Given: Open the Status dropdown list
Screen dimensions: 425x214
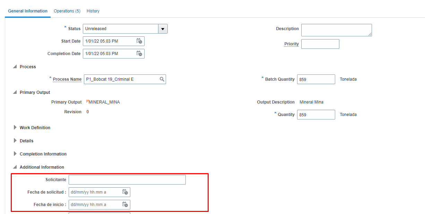Looking at the screenshot, I should pos(163,29).
